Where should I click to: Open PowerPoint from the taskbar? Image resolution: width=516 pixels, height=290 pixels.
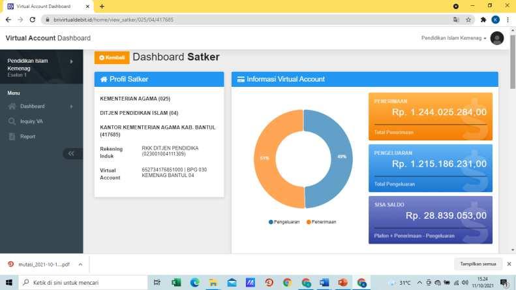(x=342, y=282)
